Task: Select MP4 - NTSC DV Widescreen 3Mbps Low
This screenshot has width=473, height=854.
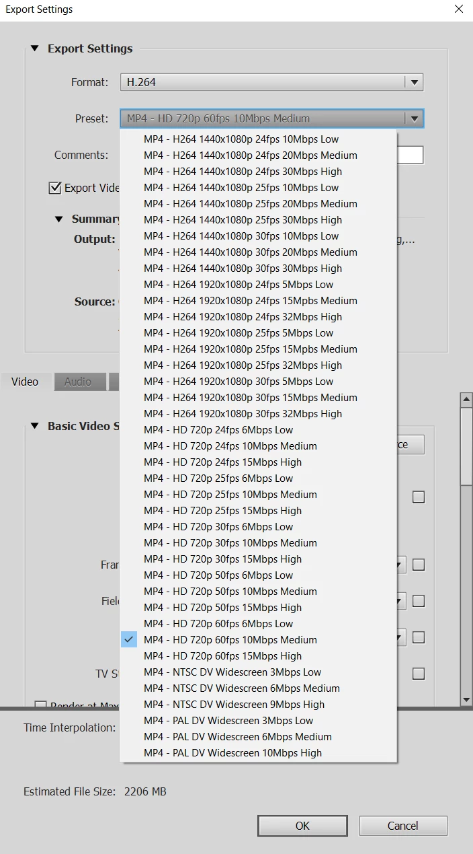Action: click(232, 672)
